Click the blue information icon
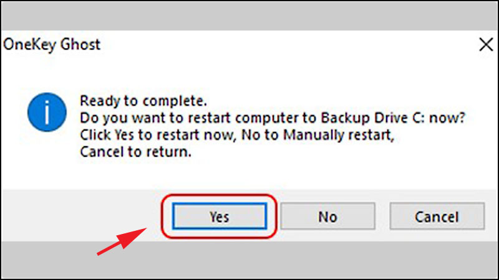 (x=47, y=112)
